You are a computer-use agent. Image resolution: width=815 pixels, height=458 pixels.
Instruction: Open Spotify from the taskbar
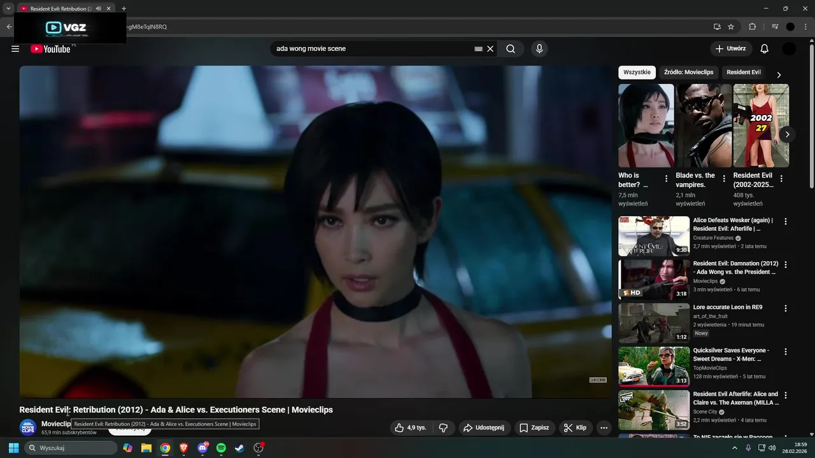pos(221,448)
